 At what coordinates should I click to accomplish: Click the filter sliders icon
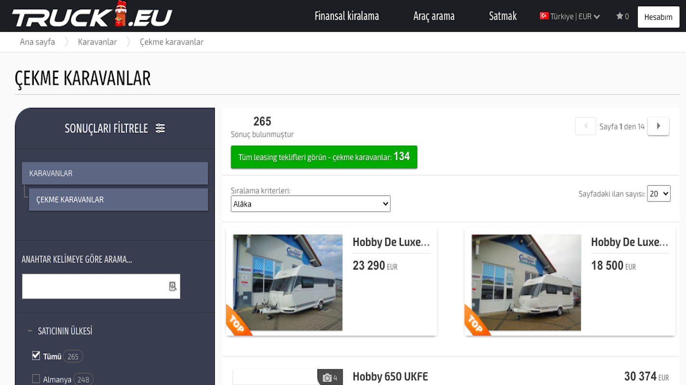pyautogui.click(x=160, y=128)
